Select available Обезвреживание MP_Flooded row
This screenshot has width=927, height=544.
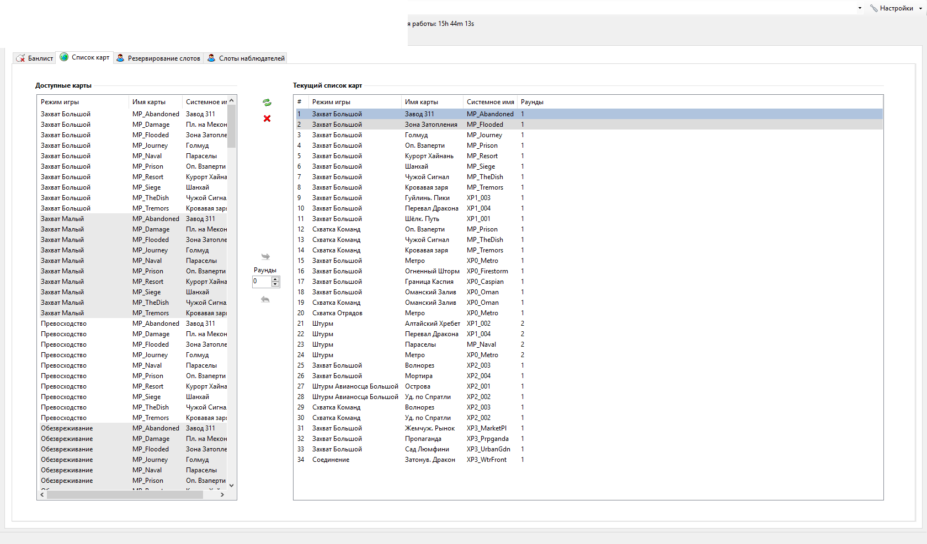132,449
